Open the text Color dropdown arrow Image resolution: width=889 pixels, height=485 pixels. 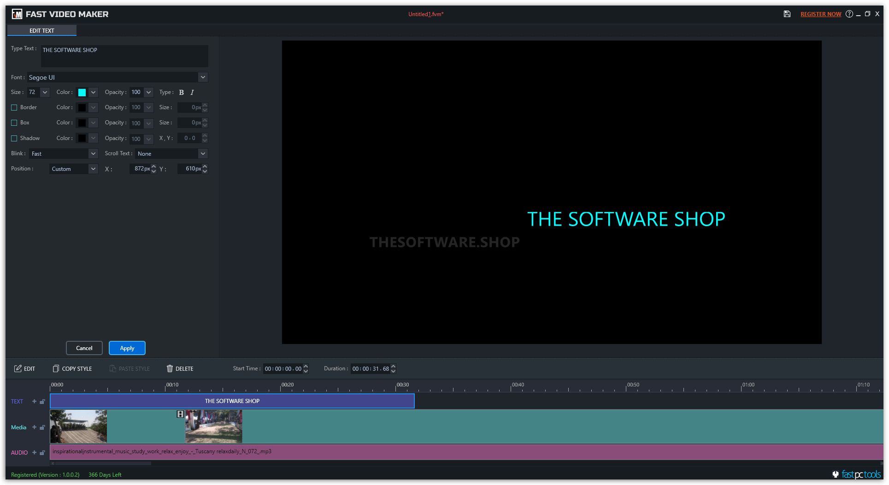pyautogui.click(x=93, y=93)
